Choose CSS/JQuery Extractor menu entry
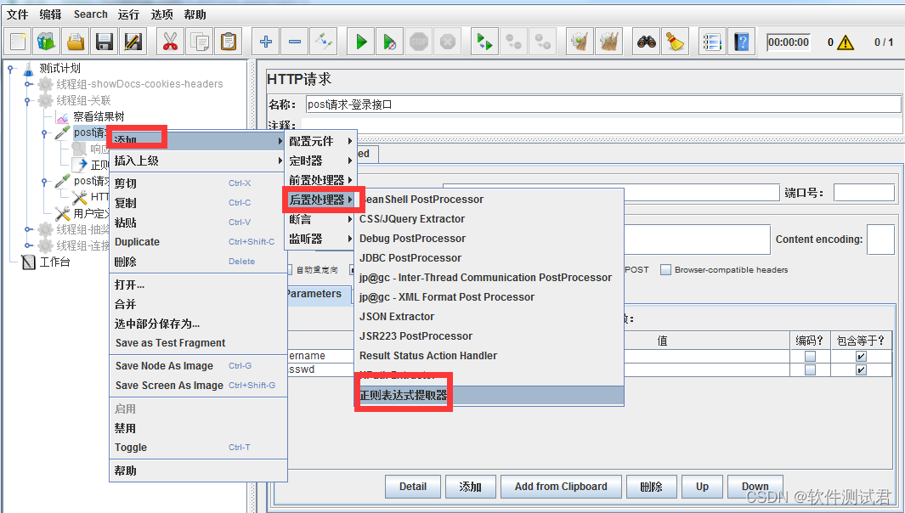This screenshot has height=513, width=905. (x=489, y=219)
